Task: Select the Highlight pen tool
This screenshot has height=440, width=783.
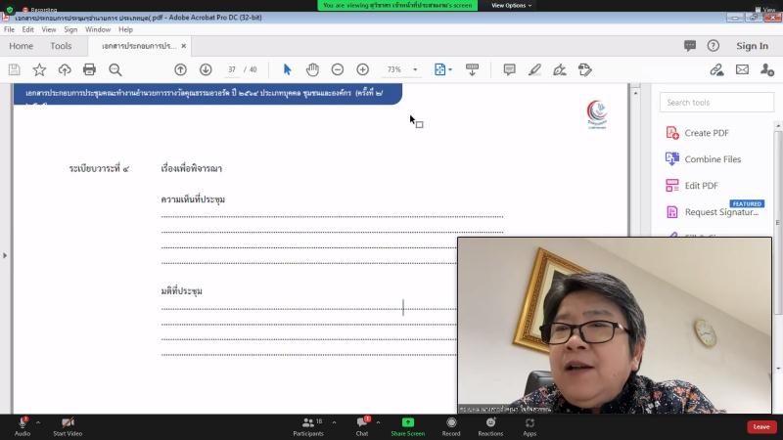Action: (x=534, y=69)
